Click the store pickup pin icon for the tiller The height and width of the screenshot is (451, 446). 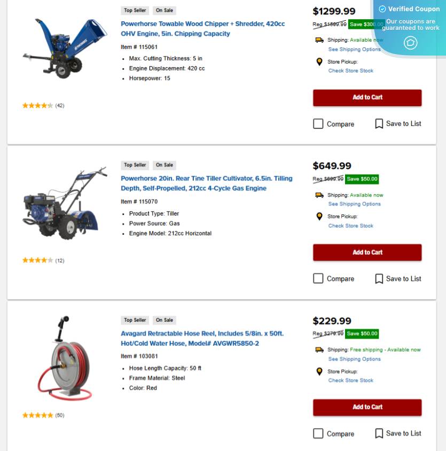pyautogui.click(x=319, y=216)
